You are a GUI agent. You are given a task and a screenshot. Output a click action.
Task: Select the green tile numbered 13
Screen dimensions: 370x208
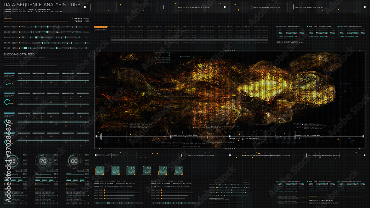pos(100,171)
